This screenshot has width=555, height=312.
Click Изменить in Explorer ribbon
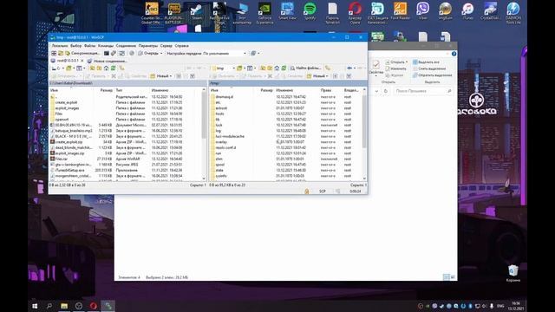click(395, 68)
